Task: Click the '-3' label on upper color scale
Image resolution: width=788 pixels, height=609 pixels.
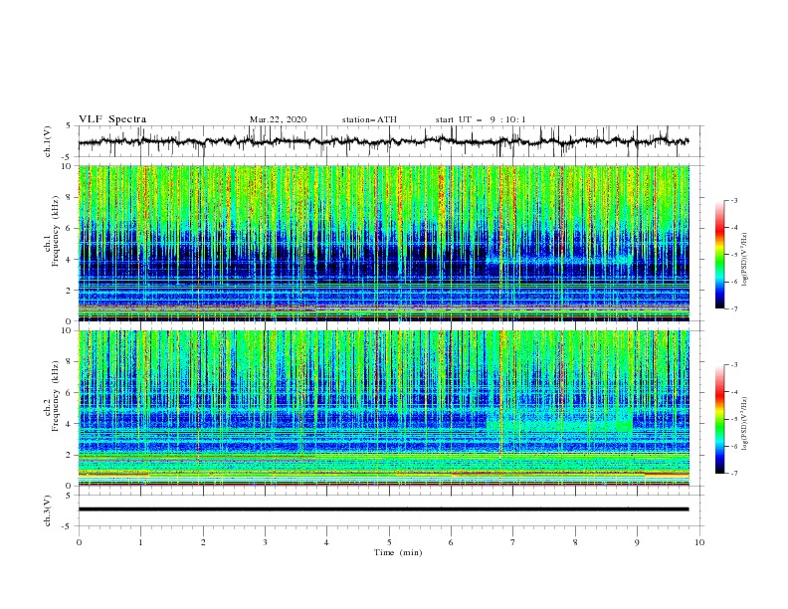Action: [x=733, y=200]
